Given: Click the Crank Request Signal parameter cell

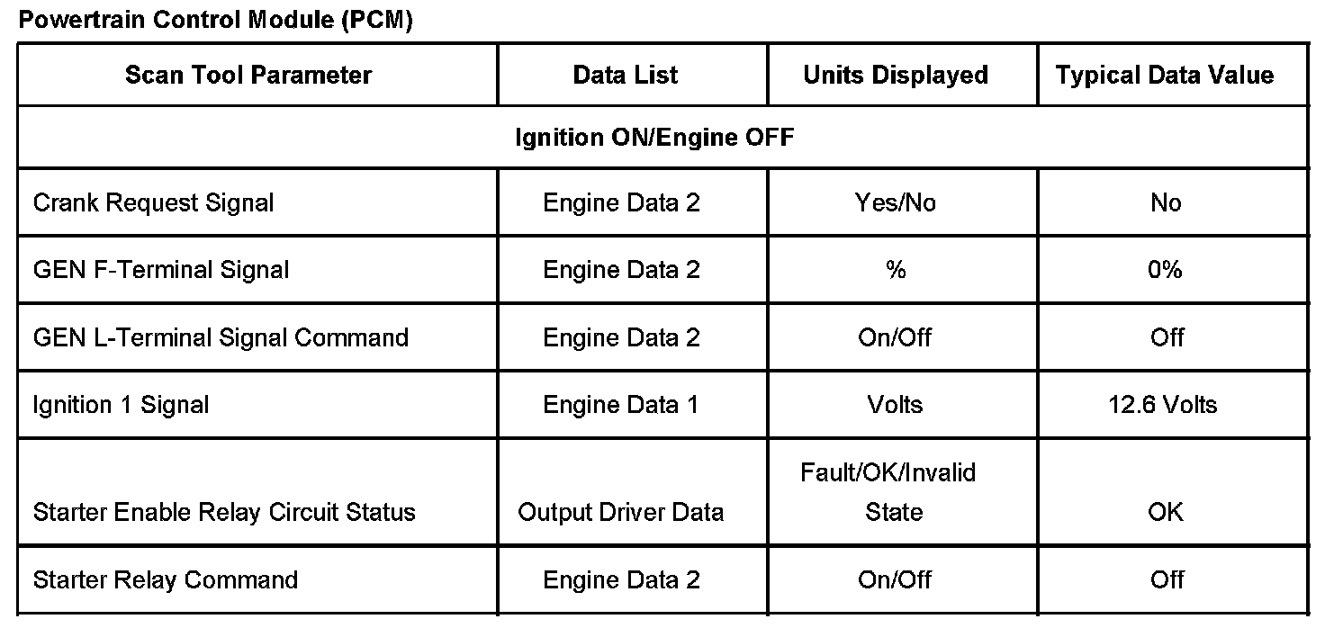Looking at the screenshot, I should (x=153, y=202).
